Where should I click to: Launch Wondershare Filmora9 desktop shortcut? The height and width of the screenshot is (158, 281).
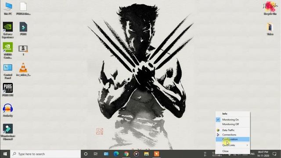8,132
